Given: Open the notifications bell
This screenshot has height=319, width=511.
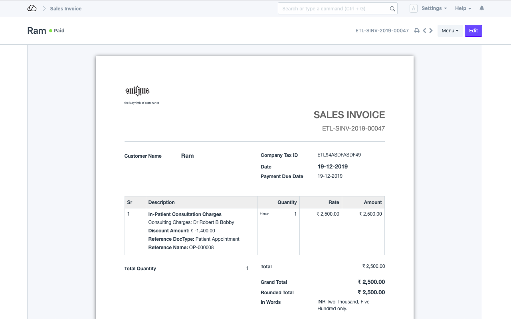Looking at the screenshot, I should pyautogui.click(x=482, y=8).
